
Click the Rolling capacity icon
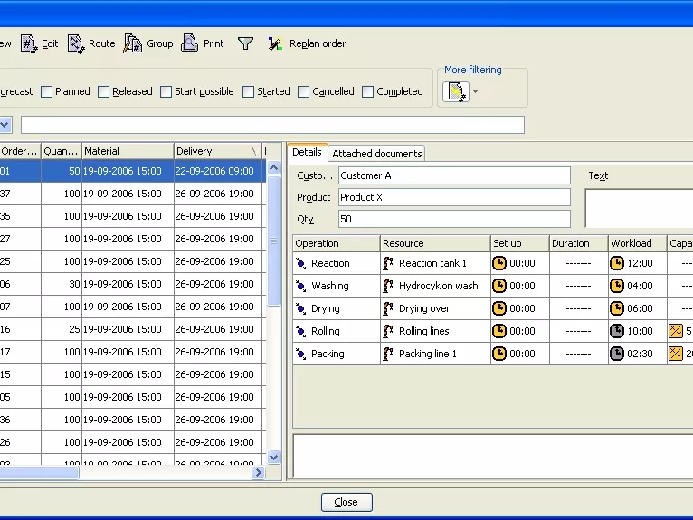676,331
